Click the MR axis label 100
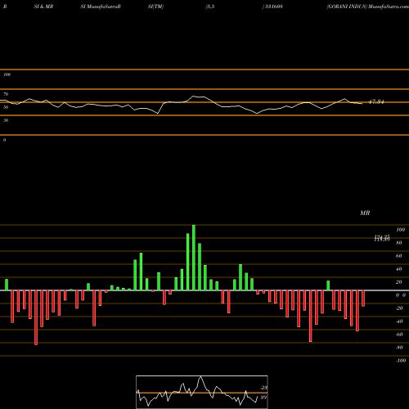 coord(401,230)
